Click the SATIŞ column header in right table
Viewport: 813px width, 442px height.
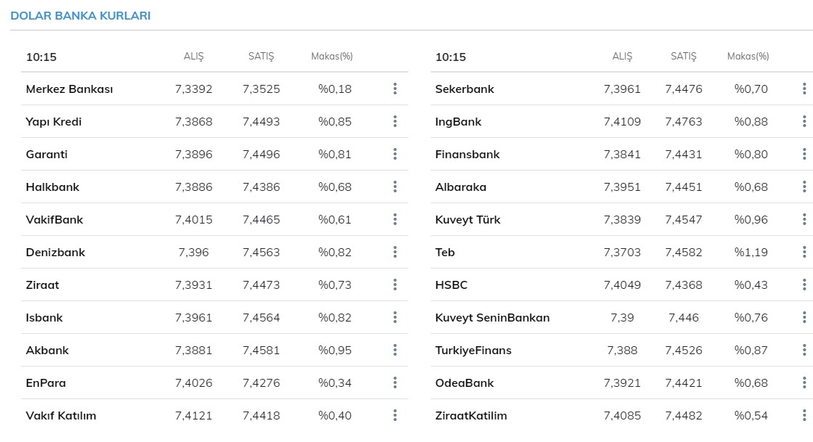click(683, 57)
